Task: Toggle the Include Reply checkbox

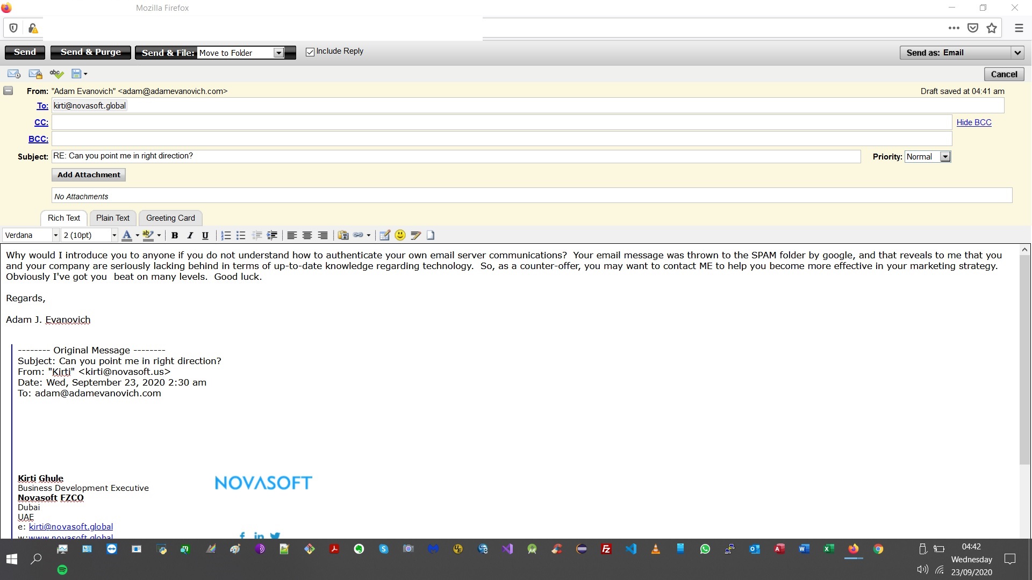Action: click(310, 52)
